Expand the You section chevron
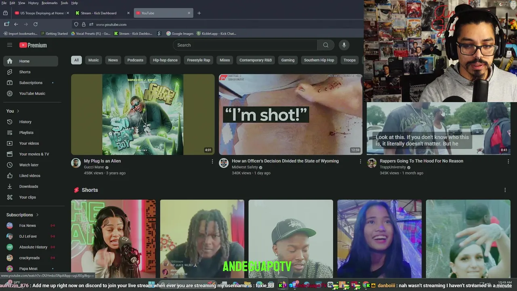Image resolution: width=517 pixels, height=291 pixels. pyautogui.click(x=18, y=111)
